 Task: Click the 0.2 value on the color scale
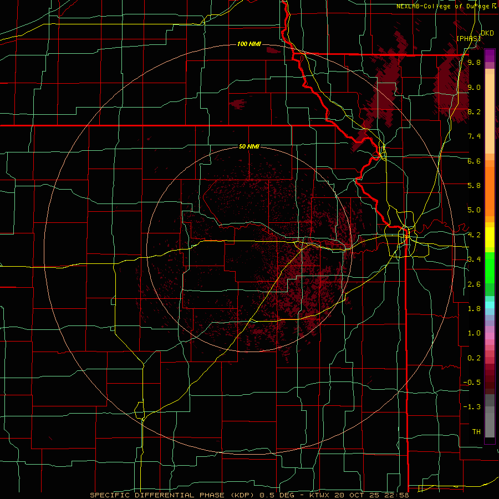point(474,358)
